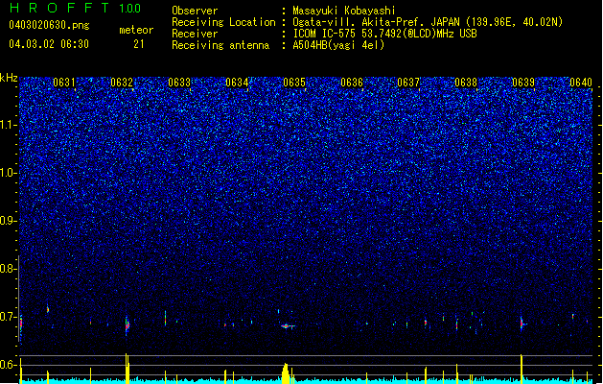603x384 pixels.
Task: Click the observer name Masayuki Kobayashi
Action: tap(344, 11)
